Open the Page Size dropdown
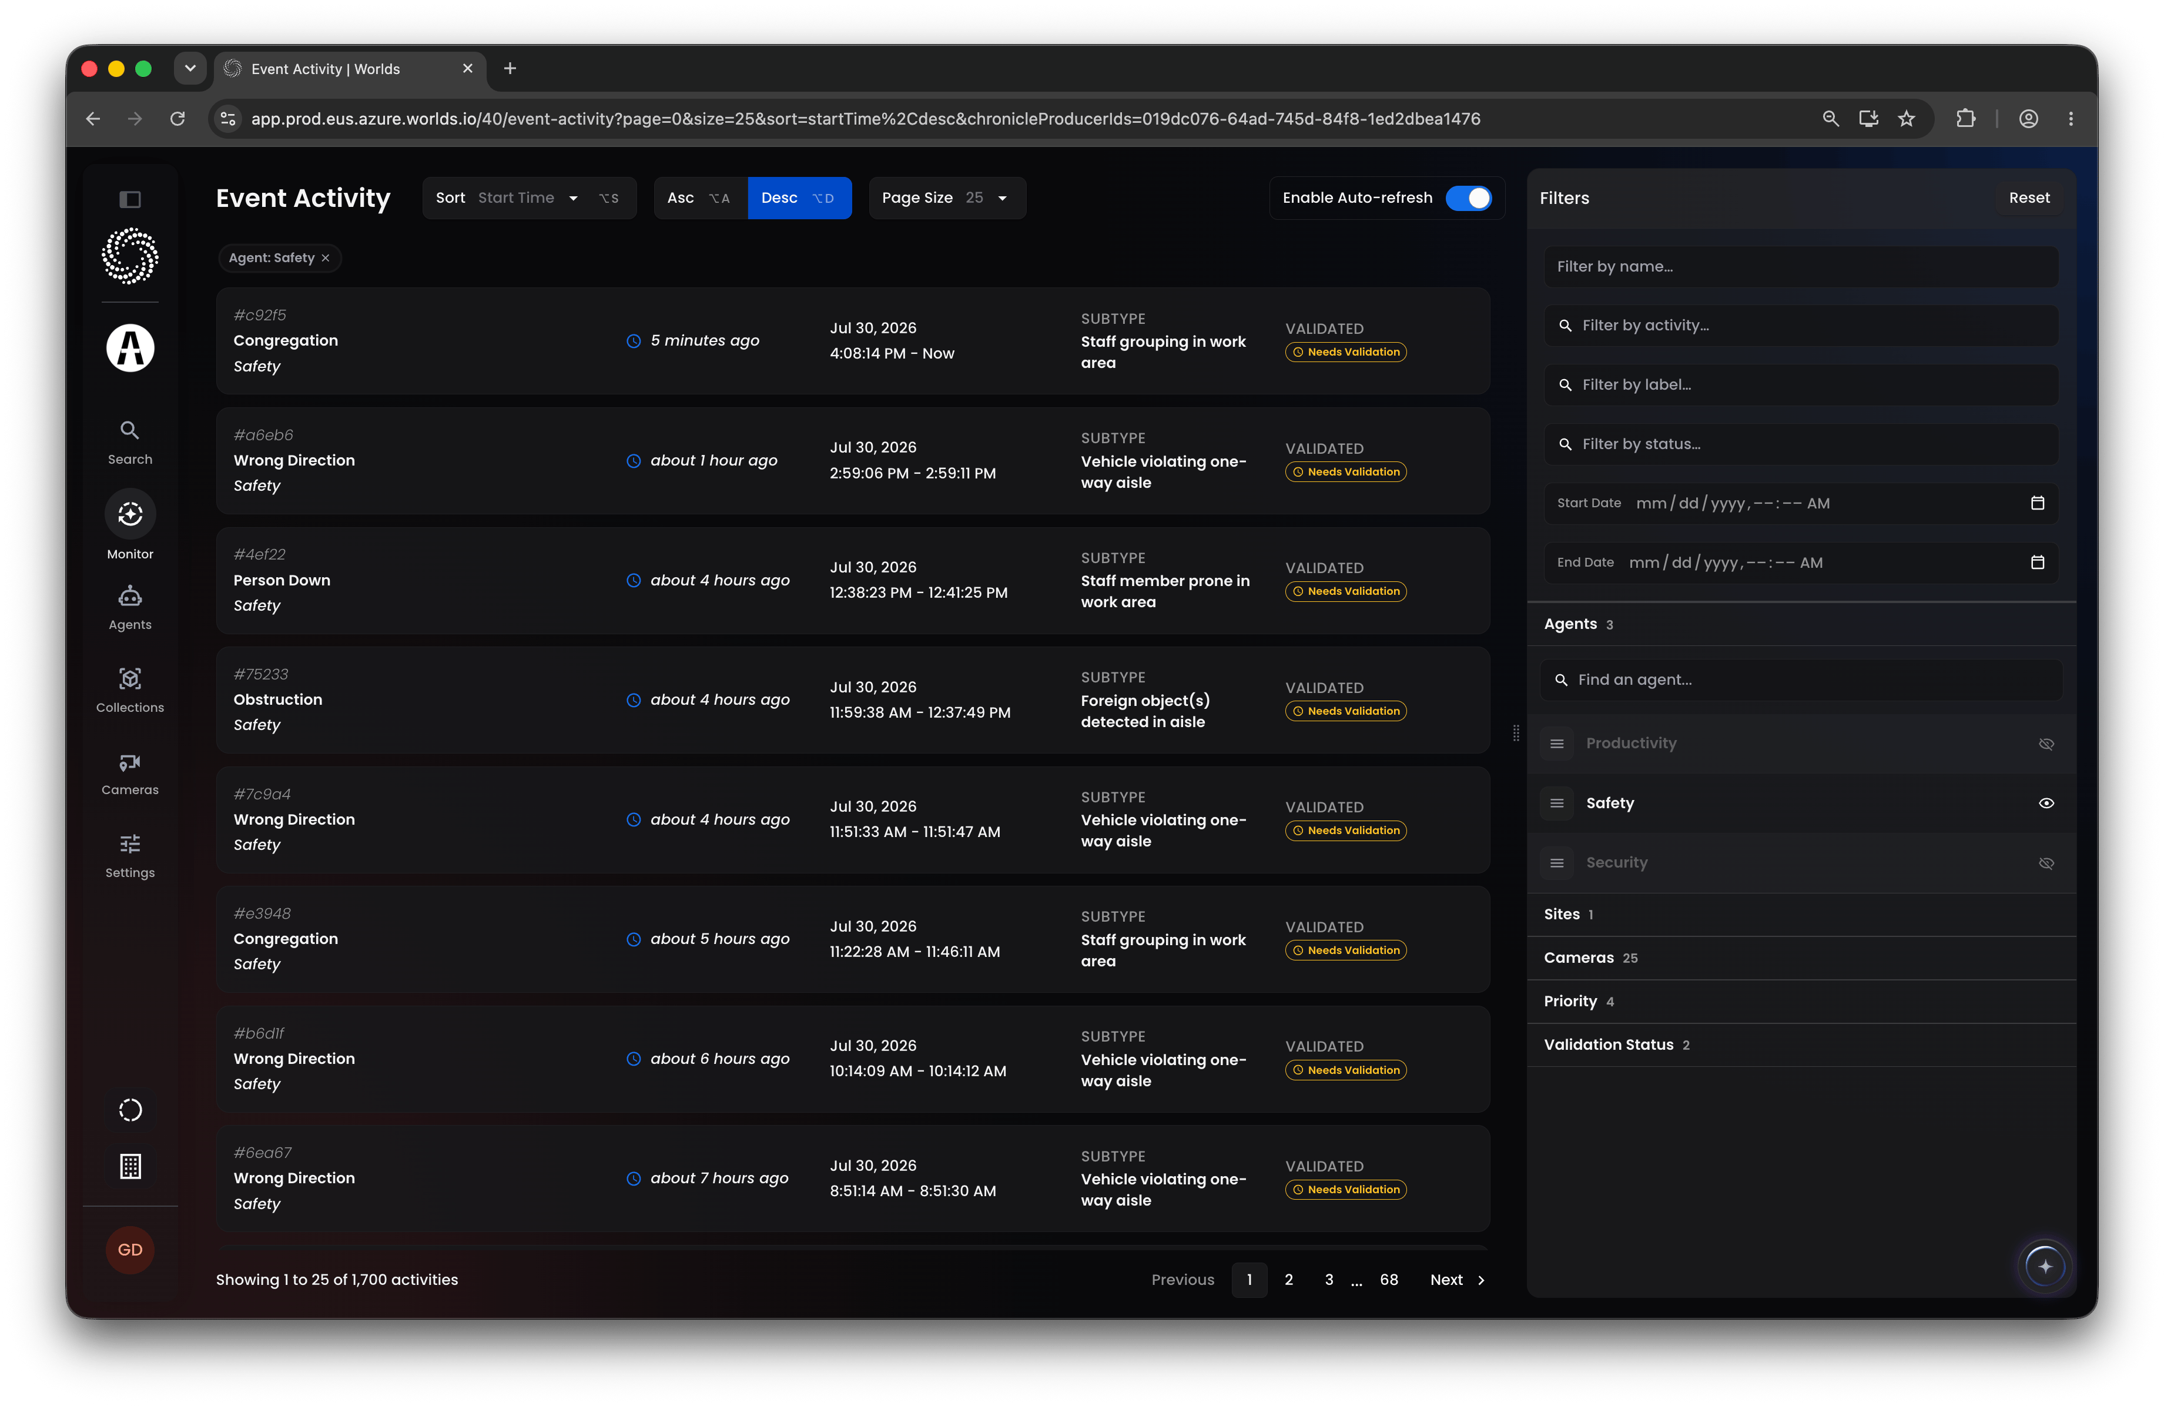The image size is (2164, 1406). (946, 198)
